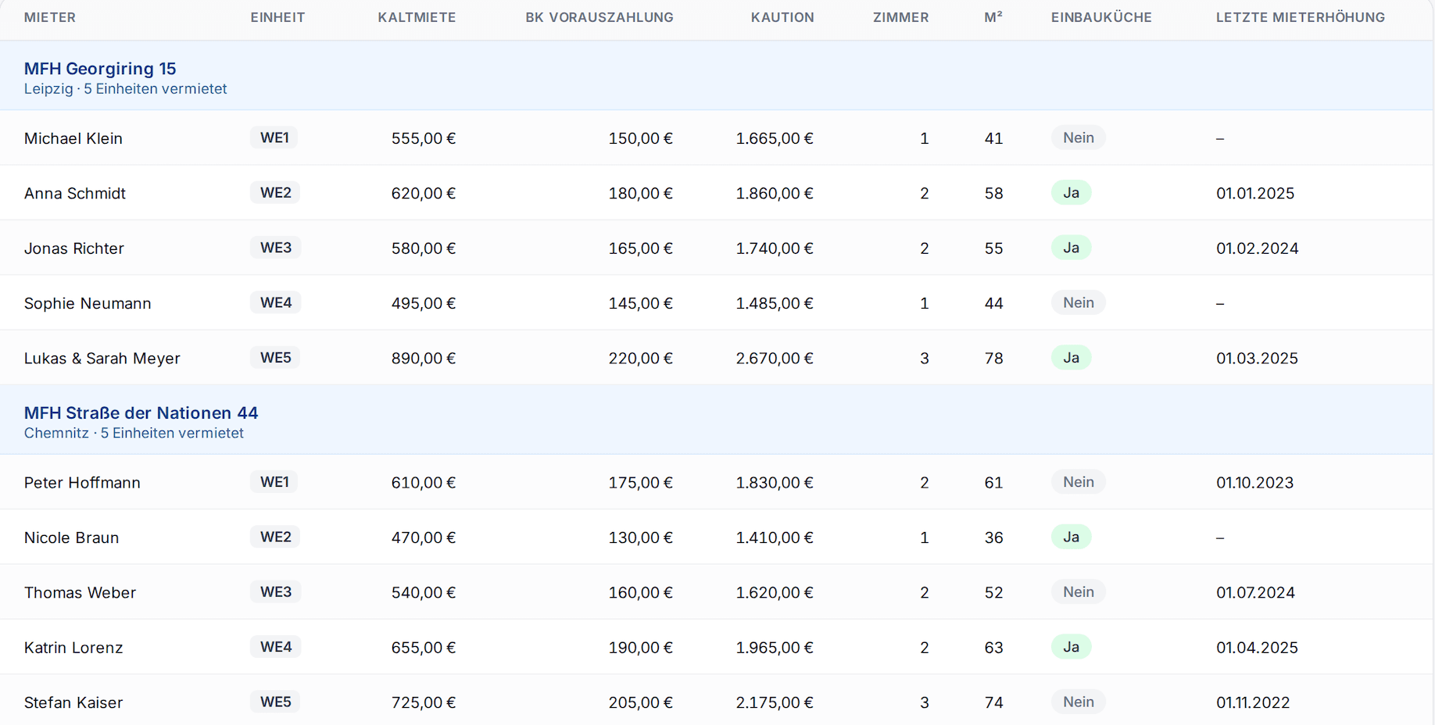Click the WE2 badge in Nicole Braun's row
This screenshot has height=725, width=1435.
[276, 537]
